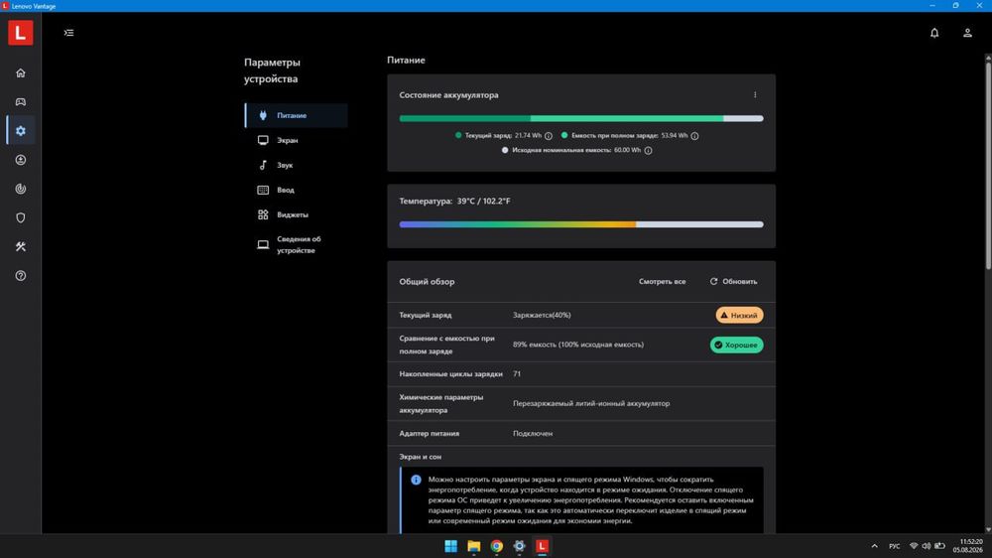The width and height of the screenshot is (992, 558).
Task: Show info for Исходная номинальная емкость
Action: tap(648, 150)
